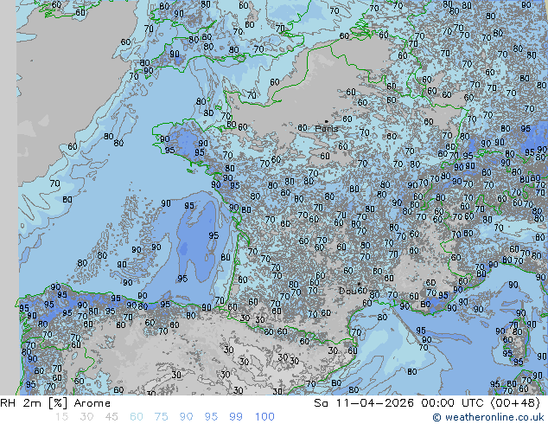Click the Arome model name label
Image resolution: width=548 pixels, height=424 pixels.
92,403
